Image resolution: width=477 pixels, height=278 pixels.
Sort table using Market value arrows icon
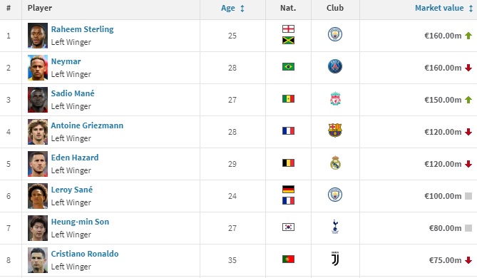tap(471, 9)
